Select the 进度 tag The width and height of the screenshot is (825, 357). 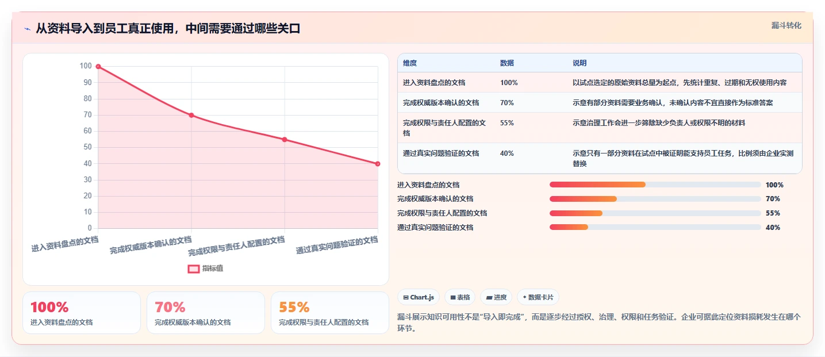point(496,297)
